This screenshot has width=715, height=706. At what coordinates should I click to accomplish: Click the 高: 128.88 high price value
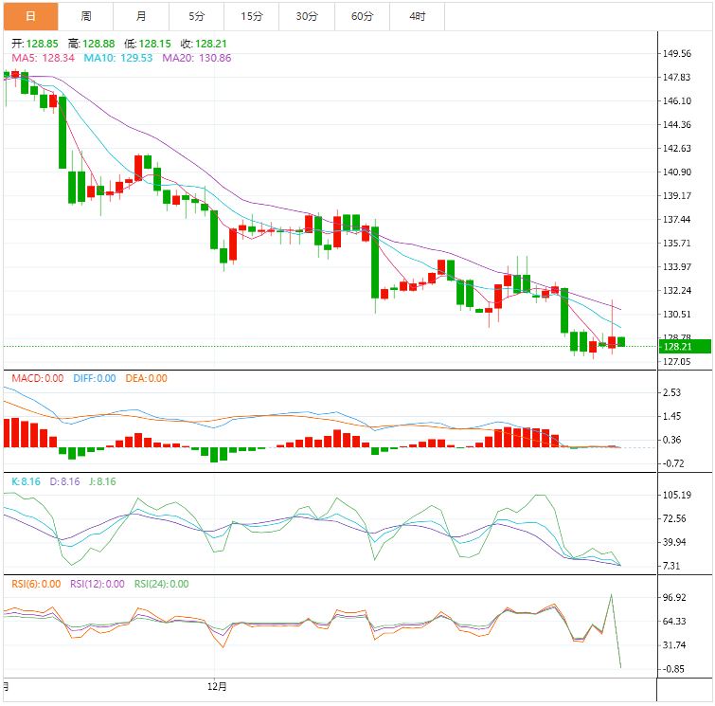91,44
